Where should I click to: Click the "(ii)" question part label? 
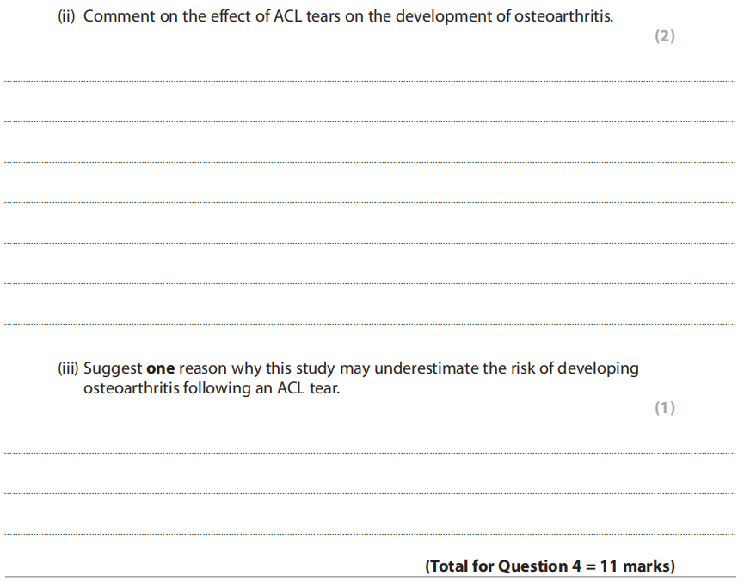point(67,17)
